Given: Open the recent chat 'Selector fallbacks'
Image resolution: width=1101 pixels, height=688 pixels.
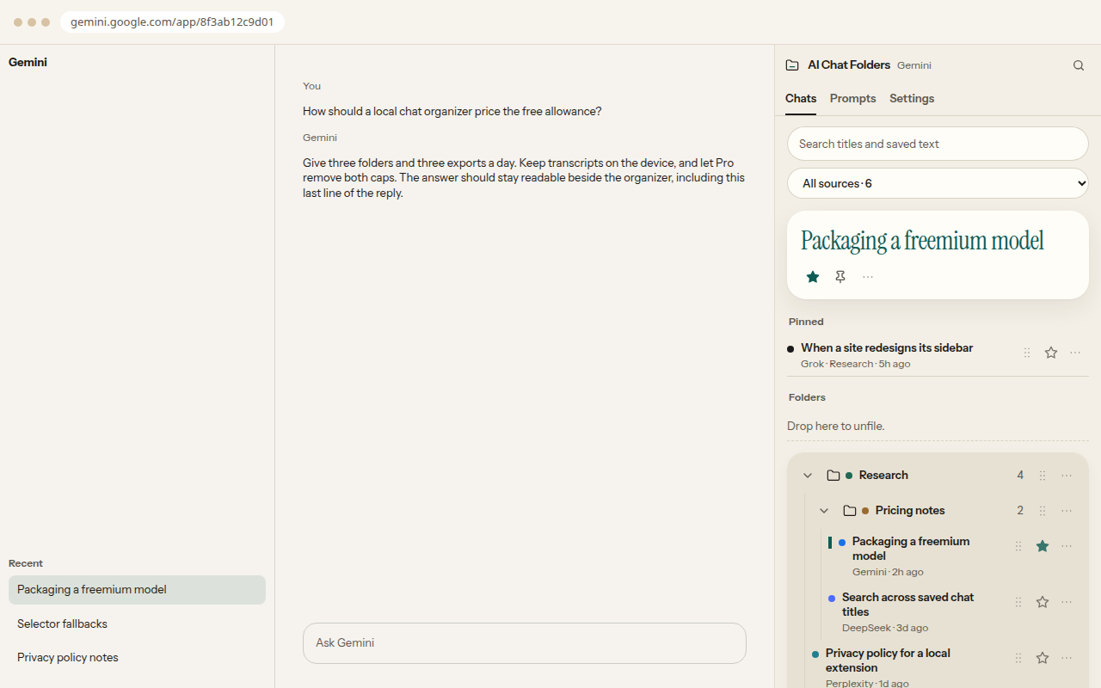Looking at the screenshot, I should (x=137, y=623).
